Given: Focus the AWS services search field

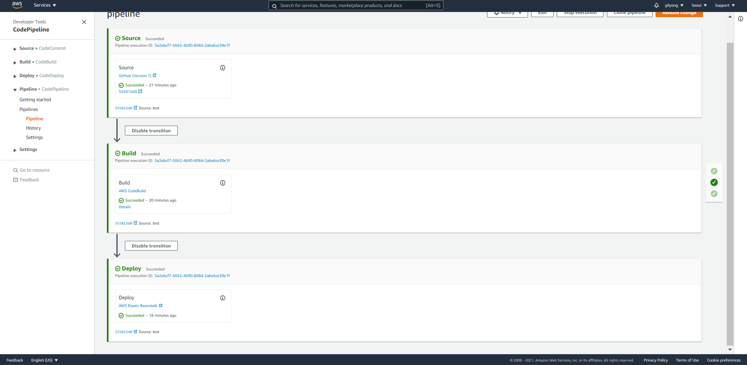Looking at the screenshot, I should 356,5.
